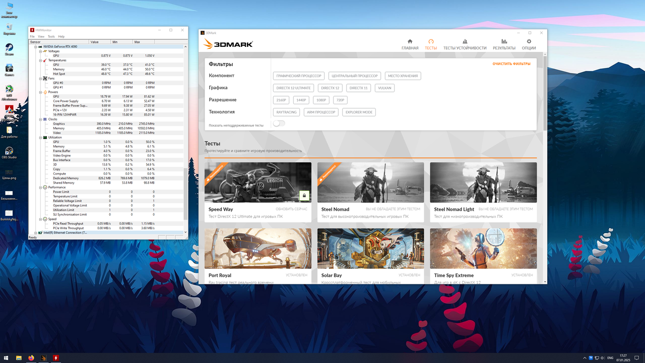This screenshot has height=363, width=645.
Task: Click the Sensor column header in HWMonitor
Action: point(59,42)
